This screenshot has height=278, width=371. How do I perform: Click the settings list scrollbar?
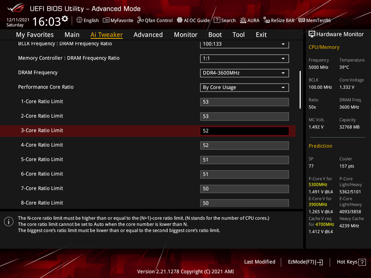pyautogui.click(x=300, y=90)
